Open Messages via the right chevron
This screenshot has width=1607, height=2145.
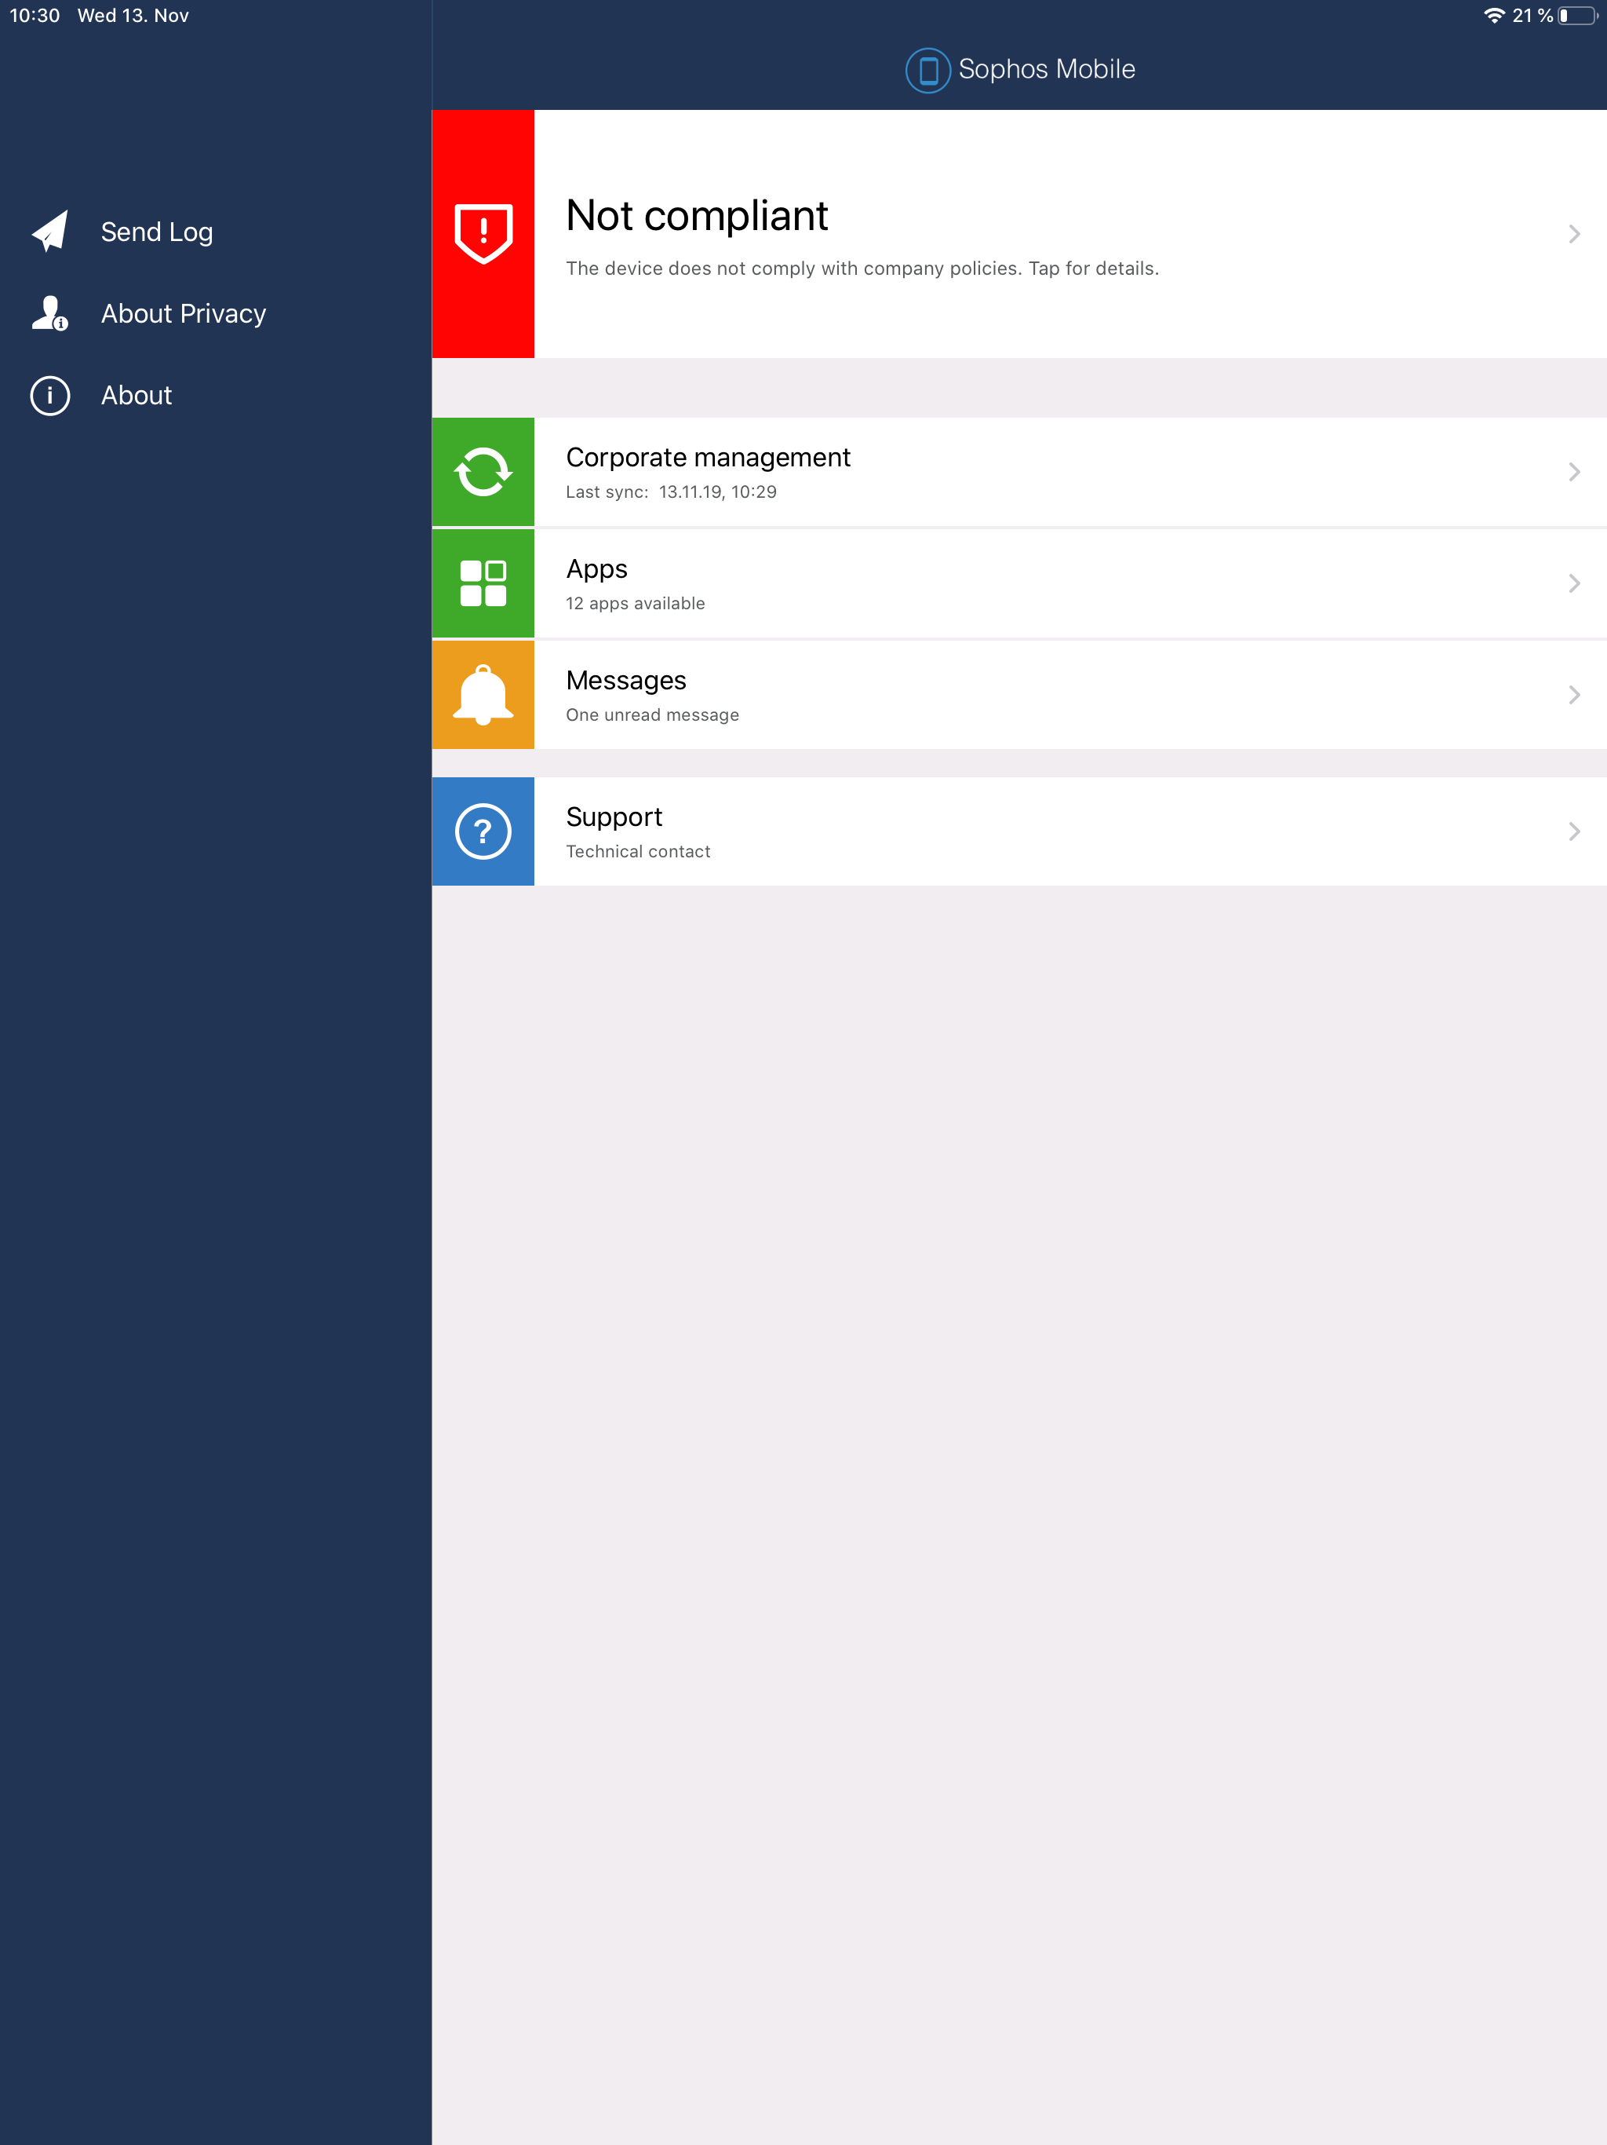click(x=1573, y=696)
